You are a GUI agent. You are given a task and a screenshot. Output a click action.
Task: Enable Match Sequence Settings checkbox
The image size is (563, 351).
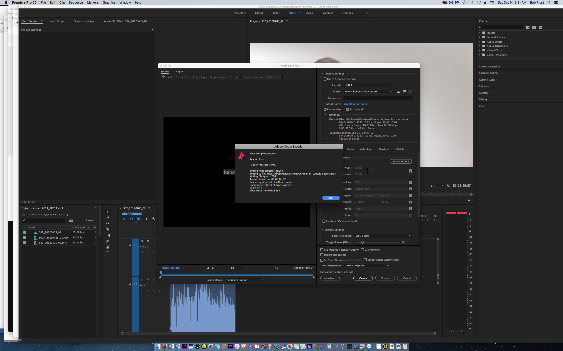pyautogui.click(x=325, y=79)
